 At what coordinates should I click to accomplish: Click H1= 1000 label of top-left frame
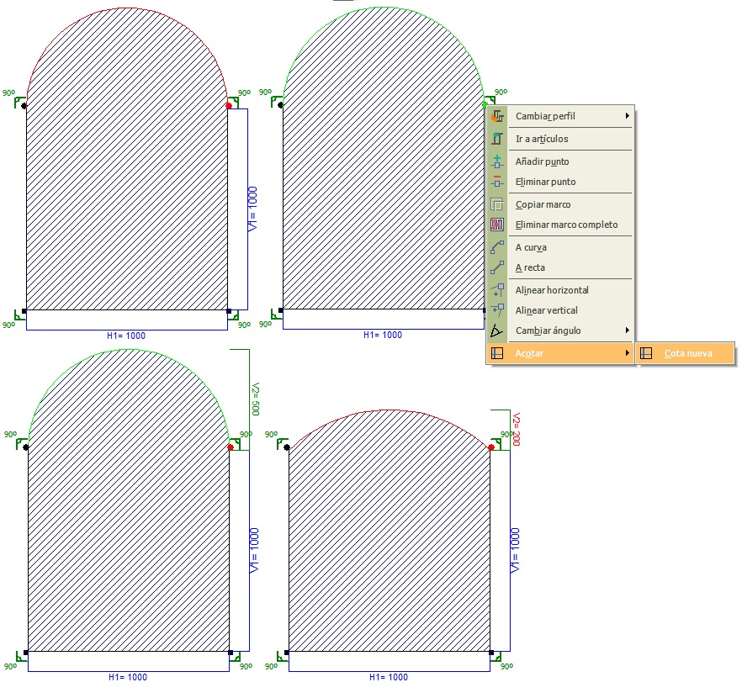point(126,336)
